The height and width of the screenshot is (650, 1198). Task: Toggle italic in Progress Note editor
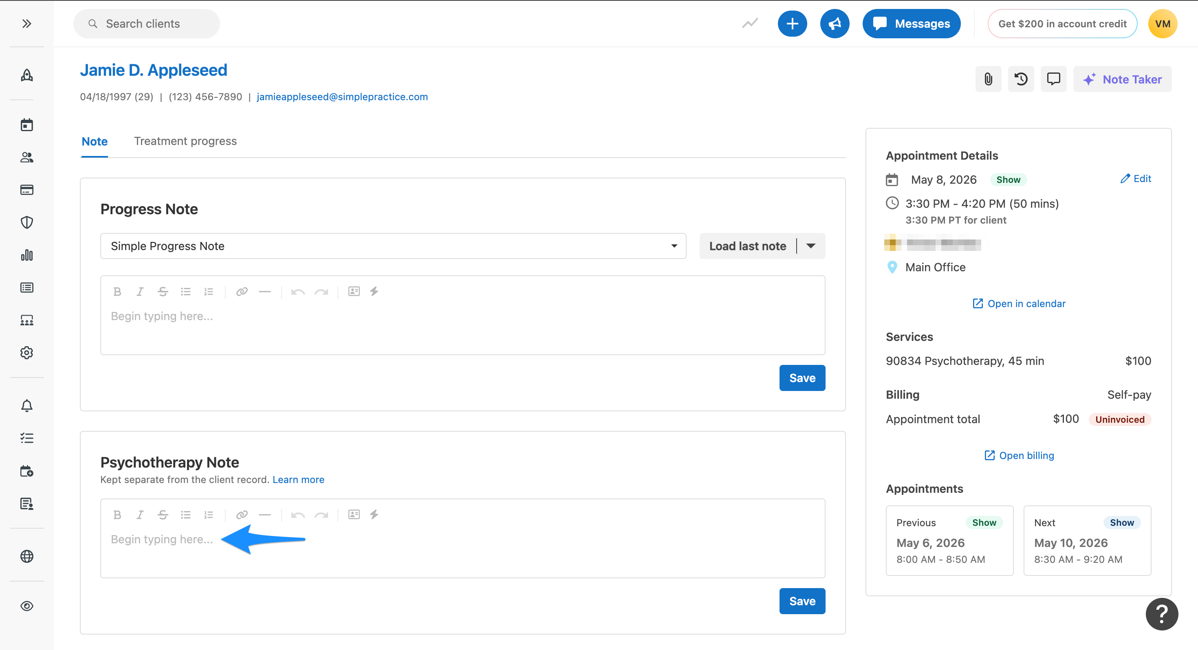point(139,292)
